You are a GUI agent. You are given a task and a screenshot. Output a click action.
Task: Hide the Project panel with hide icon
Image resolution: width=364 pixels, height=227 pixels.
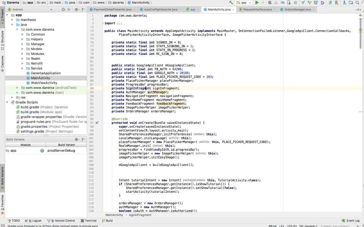pyautogui.click(x=84, y=9)
